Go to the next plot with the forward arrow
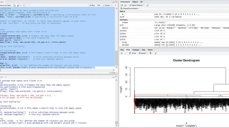Image resolution: width=229 pixels, height=128 pixels. coord(125,53)
